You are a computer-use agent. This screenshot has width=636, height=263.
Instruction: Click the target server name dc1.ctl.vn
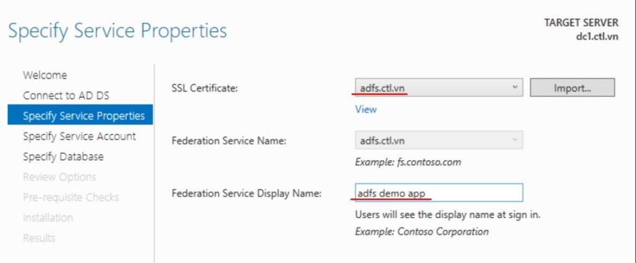pyautogui.click(x=597, y=37)
